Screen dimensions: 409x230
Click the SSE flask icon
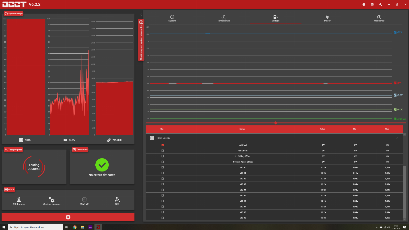pos(117,199)
